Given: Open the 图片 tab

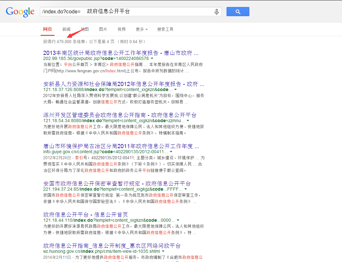Looking at the screenshot, I should 103,29.
